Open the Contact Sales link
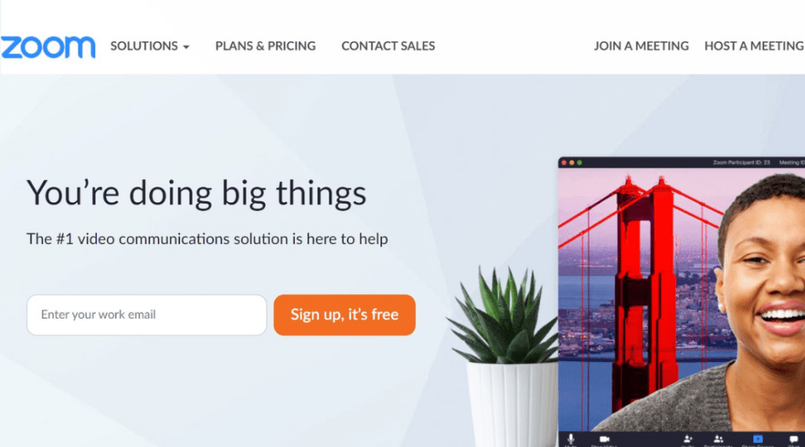This screenshot has width=805, height=447. click(388, 46)
